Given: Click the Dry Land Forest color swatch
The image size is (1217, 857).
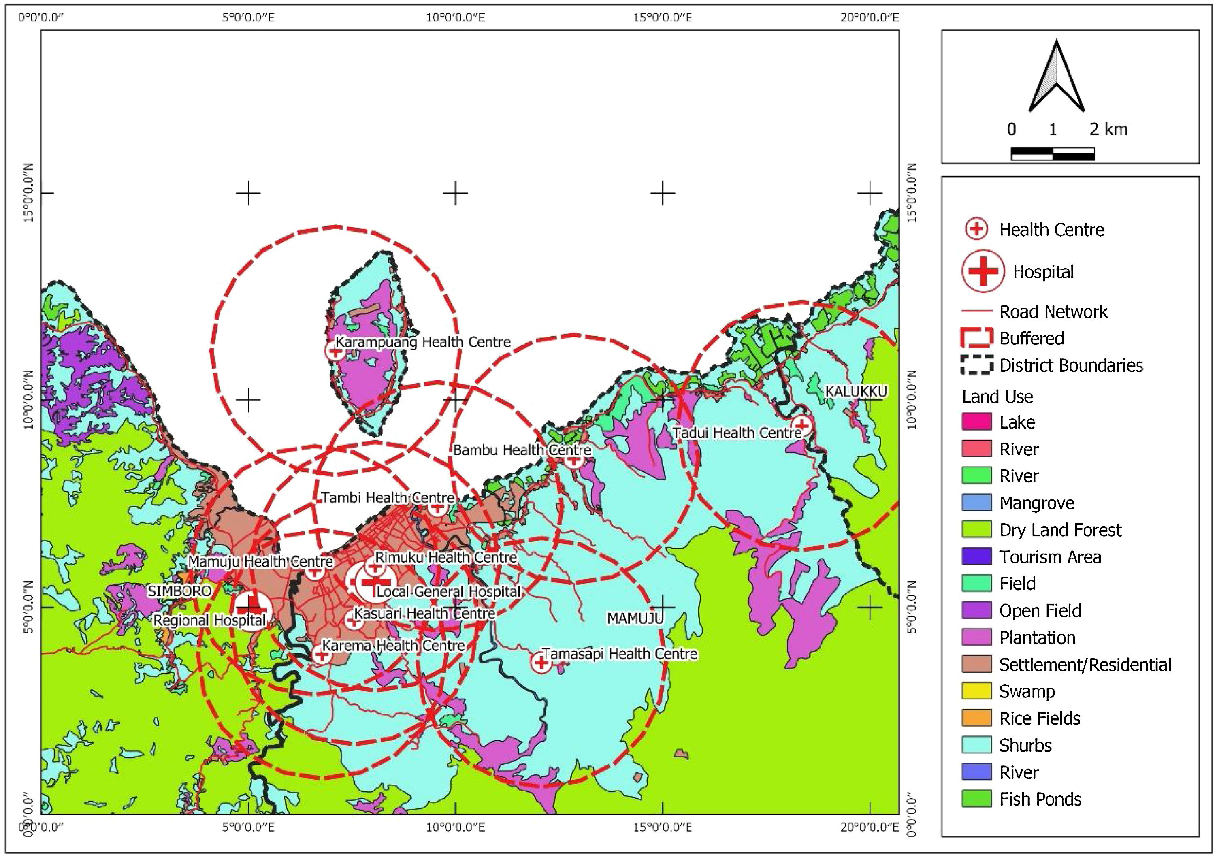Looking at the screenshot, I should click(x=976, y=529).
